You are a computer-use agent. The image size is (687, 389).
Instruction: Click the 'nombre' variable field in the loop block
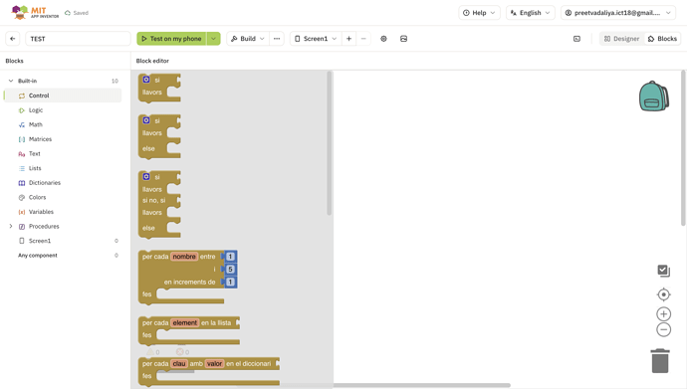184,257
